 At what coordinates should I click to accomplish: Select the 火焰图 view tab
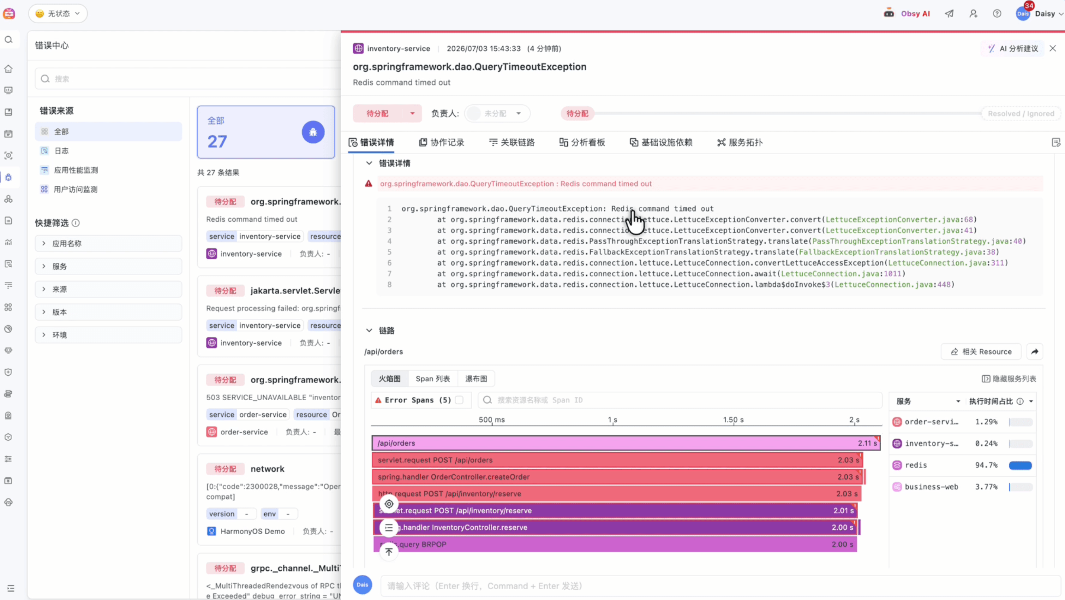(x=390, y=379)
